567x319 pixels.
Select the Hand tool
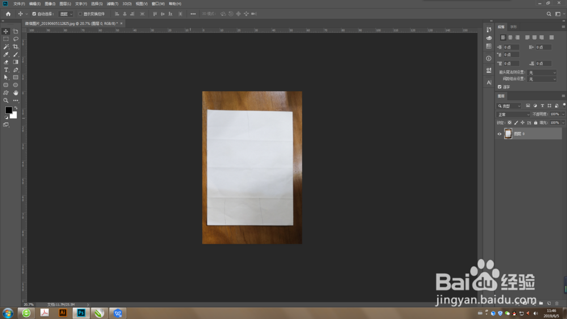(x=15, y=93)
